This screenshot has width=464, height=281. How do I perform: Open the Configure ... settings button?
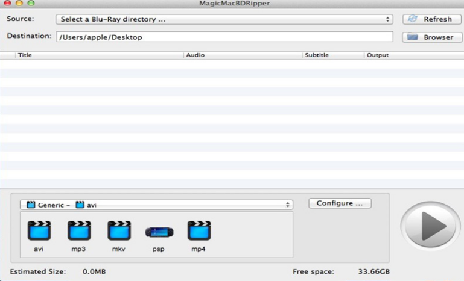(340, 203)
